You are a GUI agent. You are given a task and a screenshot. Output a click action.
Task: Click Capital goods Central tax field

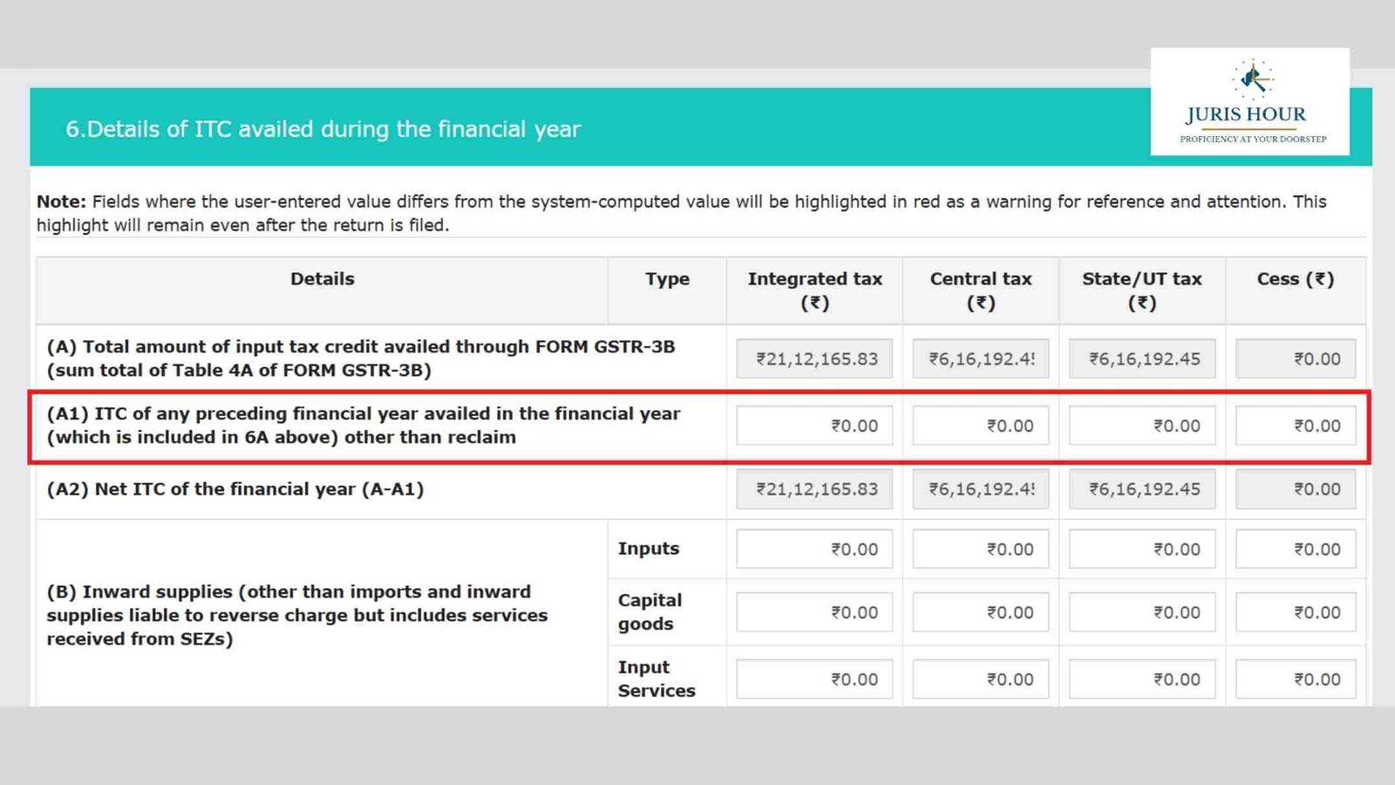tap(980, 612)
